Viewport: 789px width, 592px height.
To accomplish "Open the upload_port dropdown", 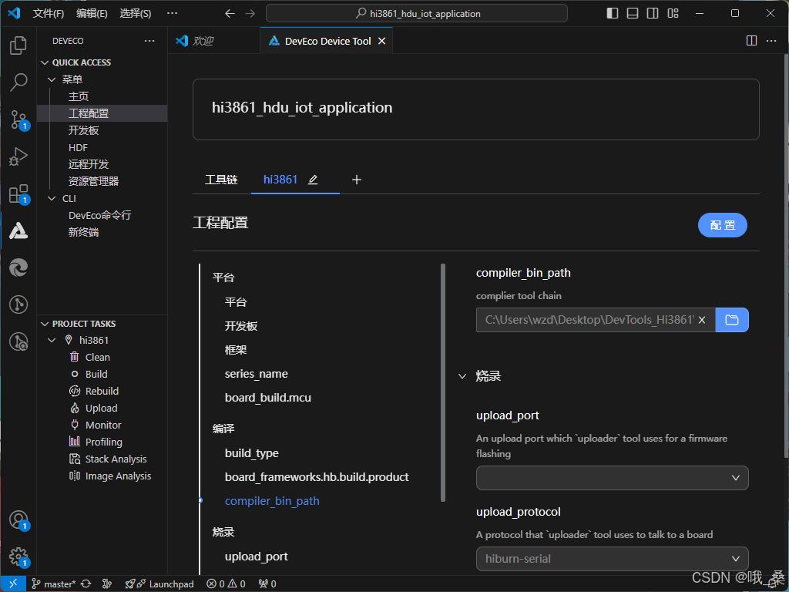I will 612,478.
